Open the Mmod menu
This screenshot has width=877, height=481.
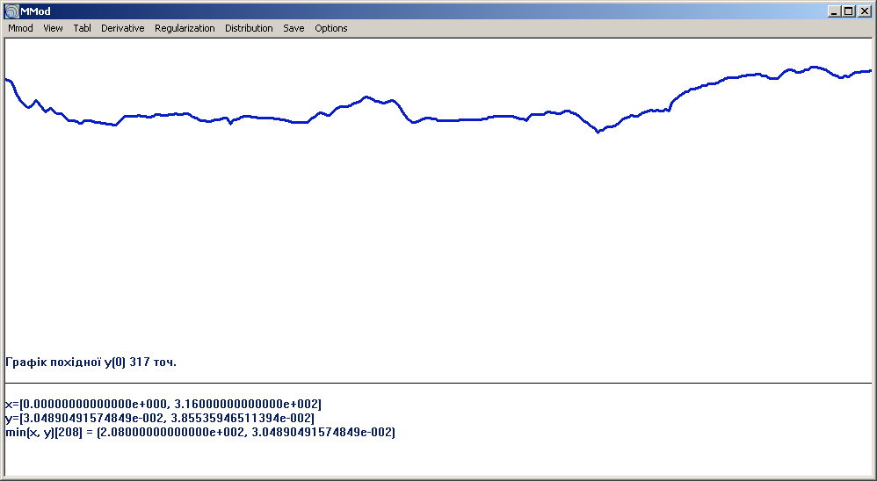pyautogui.click(x=20, y=28)
